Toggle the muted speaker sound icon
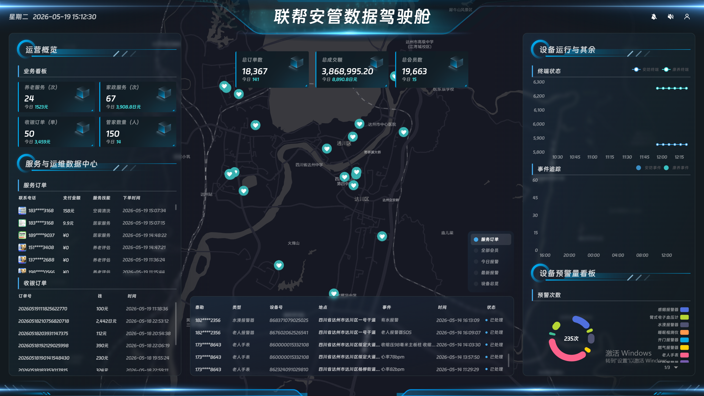This screenshot has height=396, width=704. 670,17
